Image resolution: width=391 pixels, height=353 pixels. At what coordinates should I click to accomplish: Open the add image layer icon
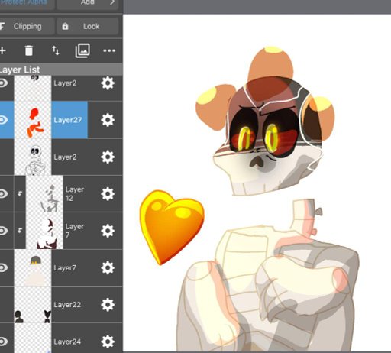(x=82, y=50)
